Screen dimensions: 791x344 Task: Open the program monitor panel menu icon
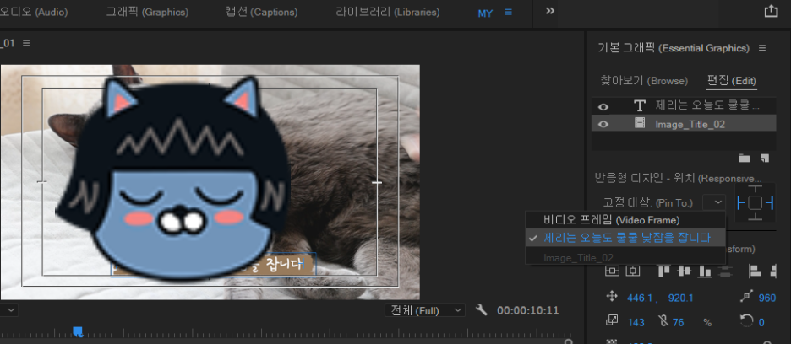click(x=26, y=43)
